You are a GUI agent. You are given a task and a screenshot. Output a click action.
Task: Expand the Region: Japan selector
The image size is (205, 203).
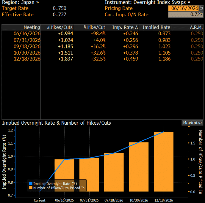click(21, 2)
